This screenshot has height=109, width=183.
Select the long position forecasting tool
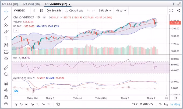tap(6, 52)
